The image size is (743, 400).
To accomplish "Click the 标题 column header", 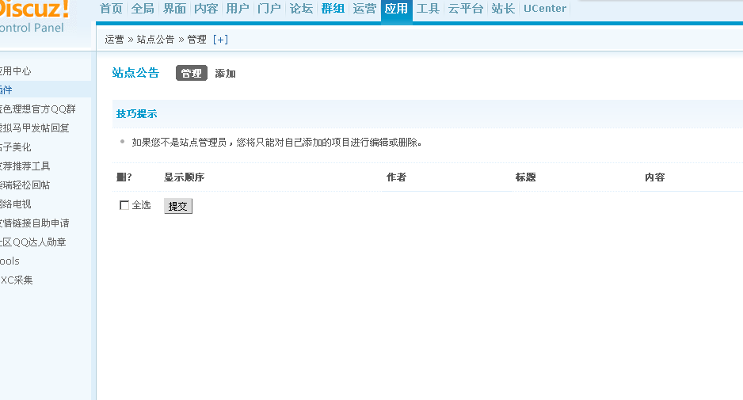I will [525, 177].
